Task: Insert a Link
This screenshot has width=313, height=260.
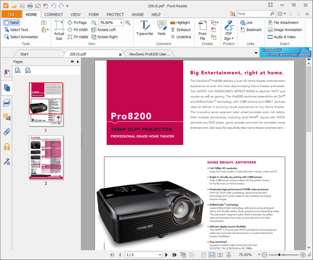Action: point(246,22)
